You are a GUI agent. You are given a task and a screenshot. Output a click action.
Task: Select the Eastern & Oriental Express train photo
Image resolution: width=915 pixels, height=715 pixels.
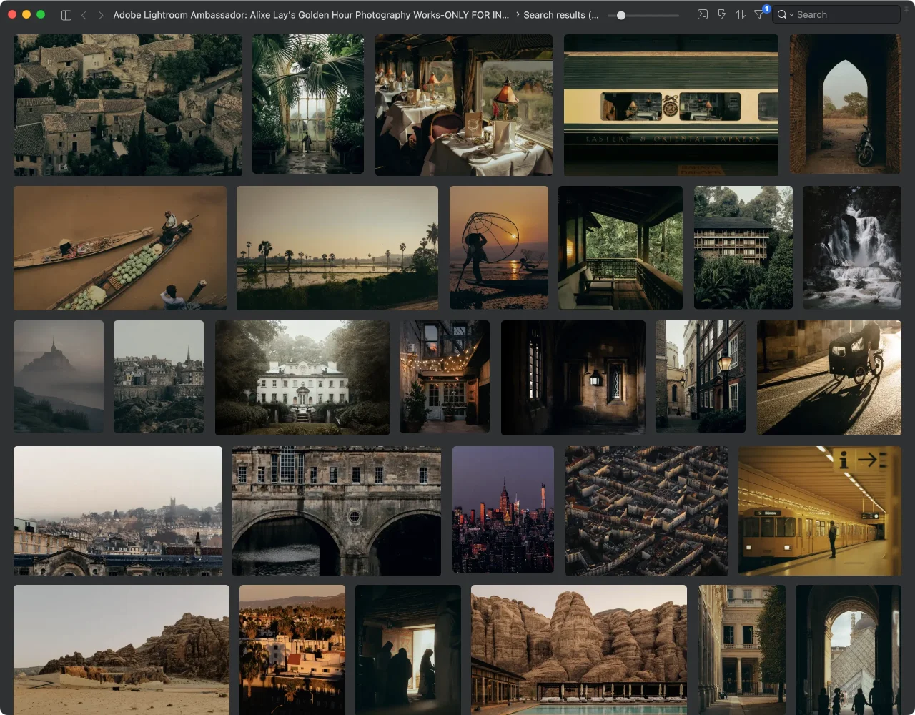671,104
